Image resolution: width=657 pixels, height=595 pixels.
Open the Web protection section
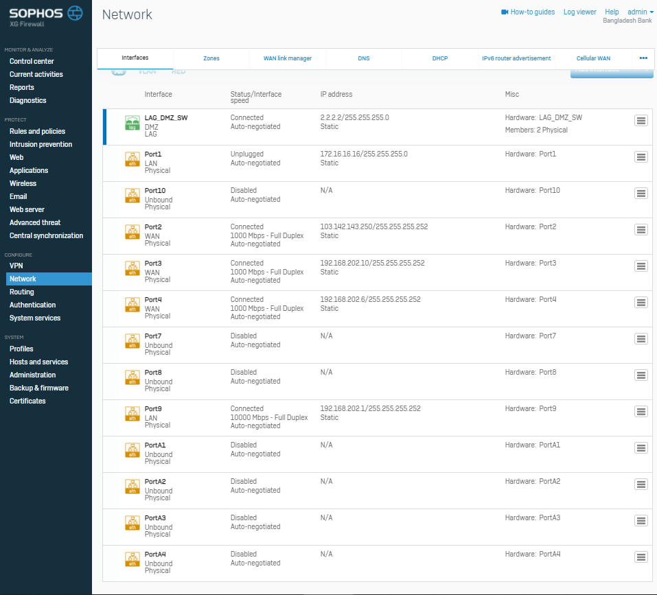coord(16,157)
